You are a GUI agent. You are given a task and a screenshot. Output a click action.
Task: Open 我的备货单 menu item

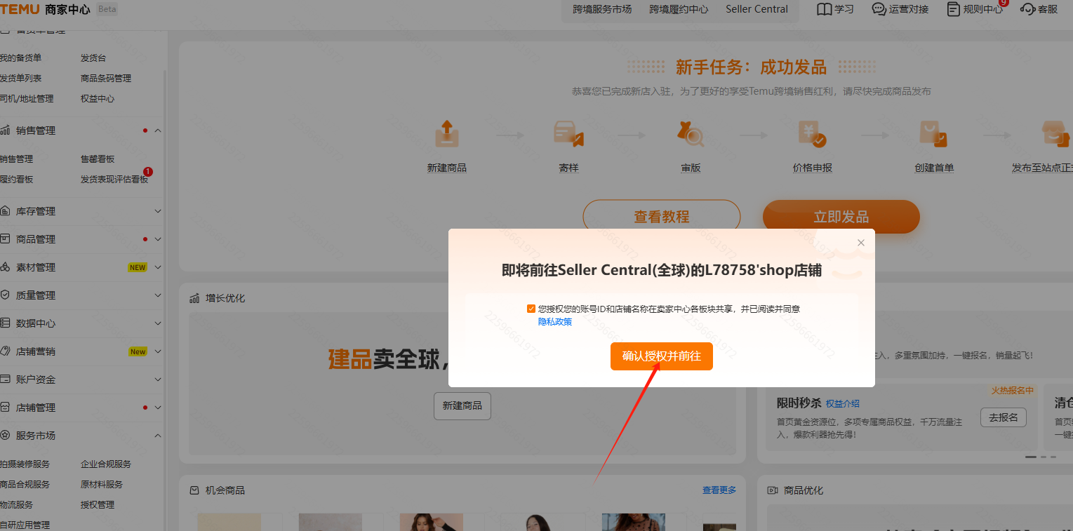pos(21,58)
